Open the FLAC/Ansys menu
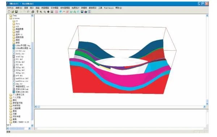Viewport: 217px width, 137px height. [x=109, y=8]
